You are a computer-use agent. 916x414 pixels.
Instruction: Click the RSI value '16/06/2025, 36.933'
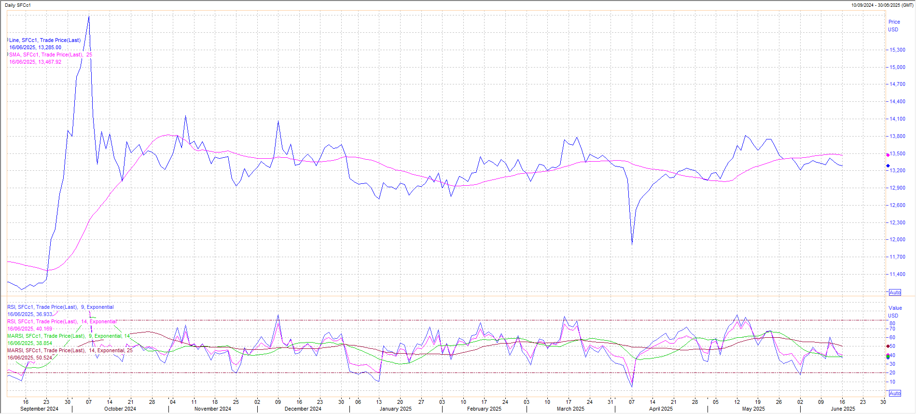coord(30,315)
